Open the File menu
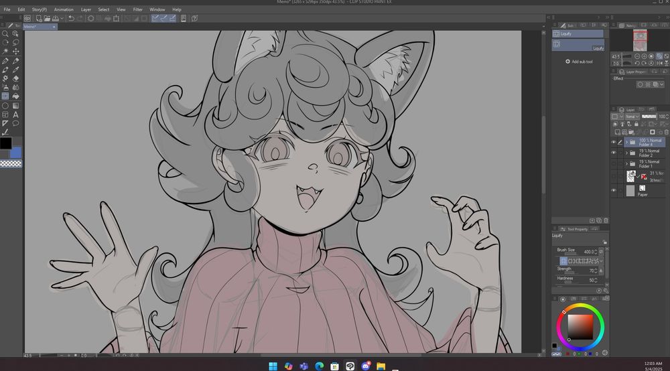This screenshot has height=371, width=670. [7, 9]
